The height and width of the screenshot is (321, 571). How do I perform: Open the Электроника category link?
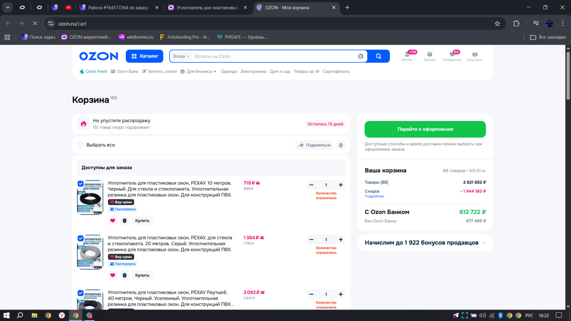(x=253, y=71)
